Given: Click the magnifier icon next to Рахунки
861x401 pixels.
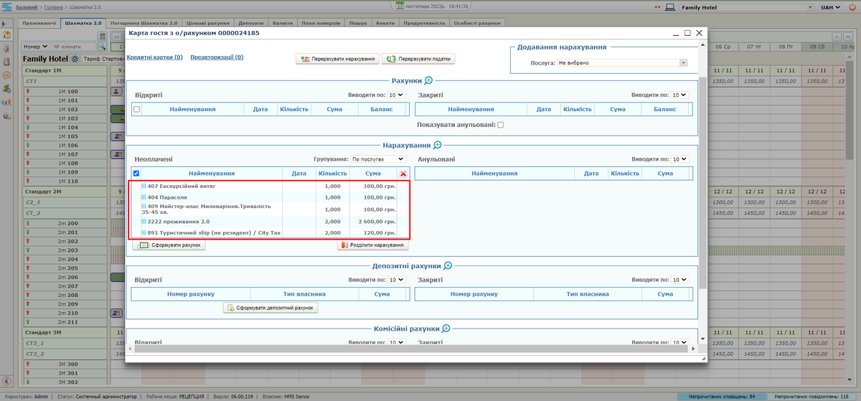Looking at the screenshot, I should [x=428, y=81].
